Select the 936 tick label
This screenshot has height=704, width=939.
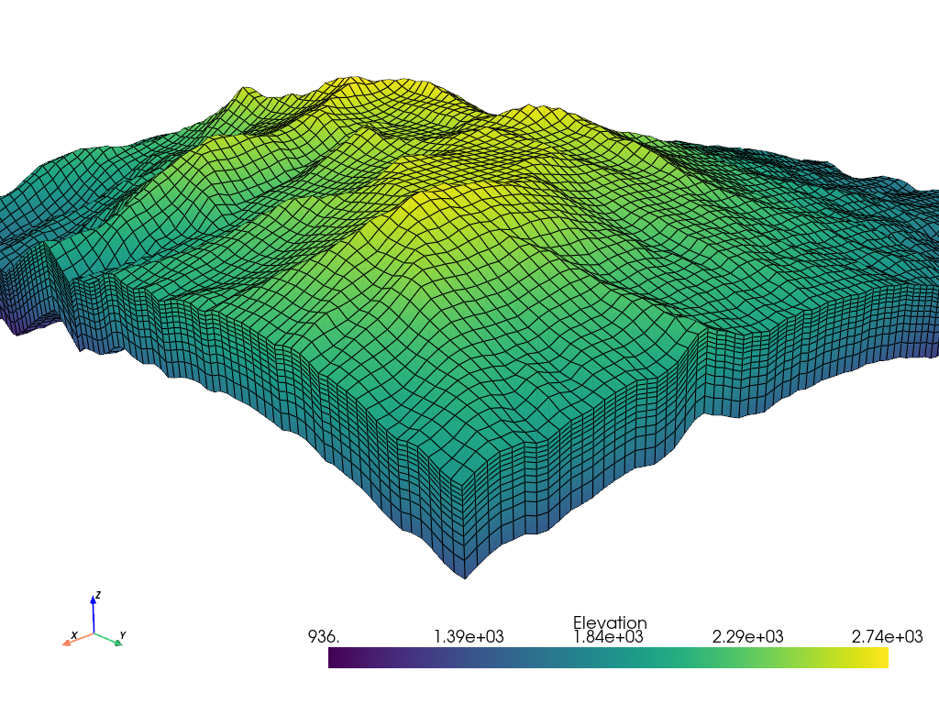pyautogui.click(x=323, y=633)
